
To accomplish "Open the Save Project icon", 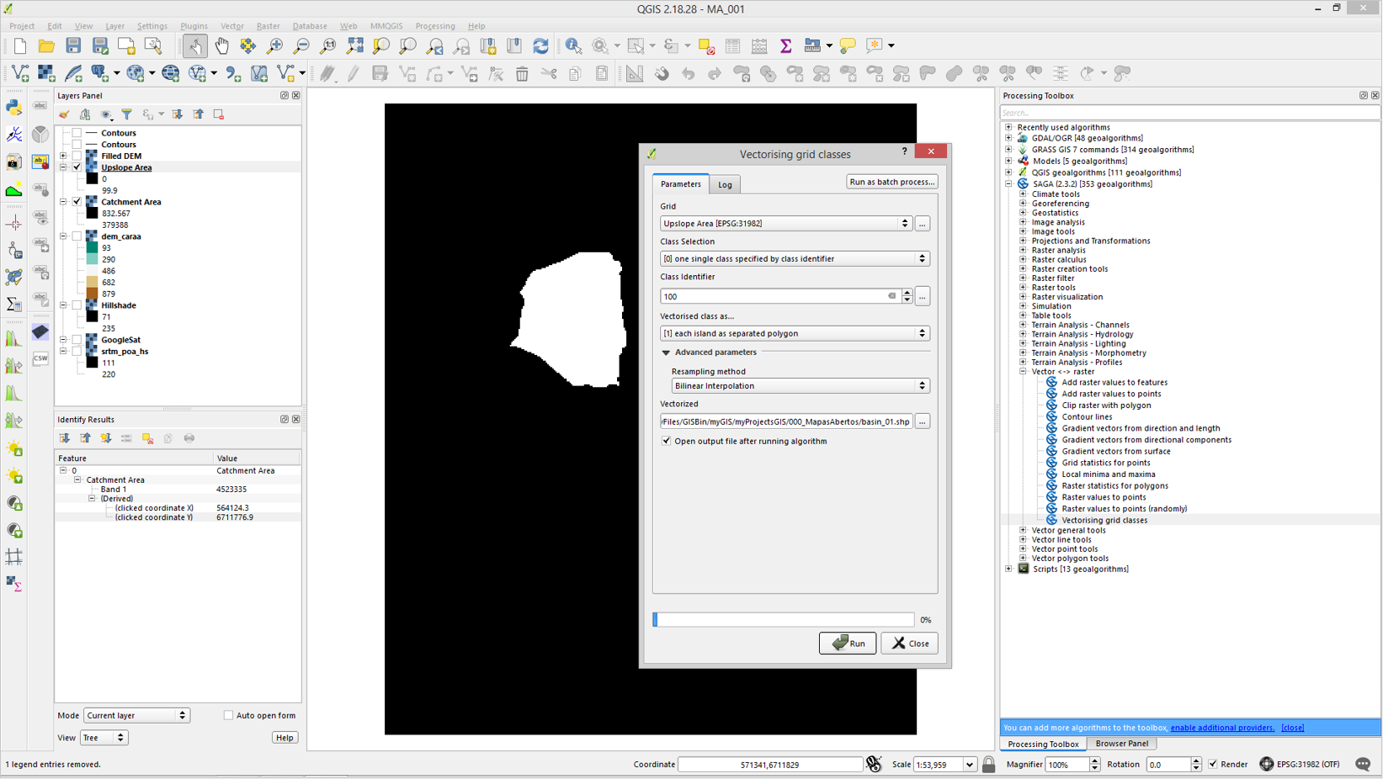I will [x=73, y=45].
